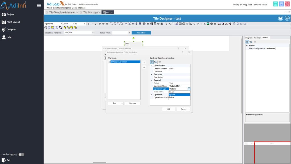The width and height of the screenshot is (291, 164).
Task: Open the Add button's dropdown arrow
Action: [x=122, y=103]
